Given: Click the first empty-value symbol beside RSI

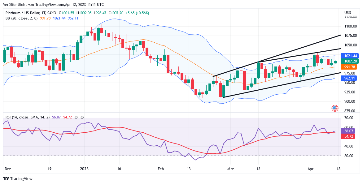Looking at the screenshot, I should click(x=76, y=117).
